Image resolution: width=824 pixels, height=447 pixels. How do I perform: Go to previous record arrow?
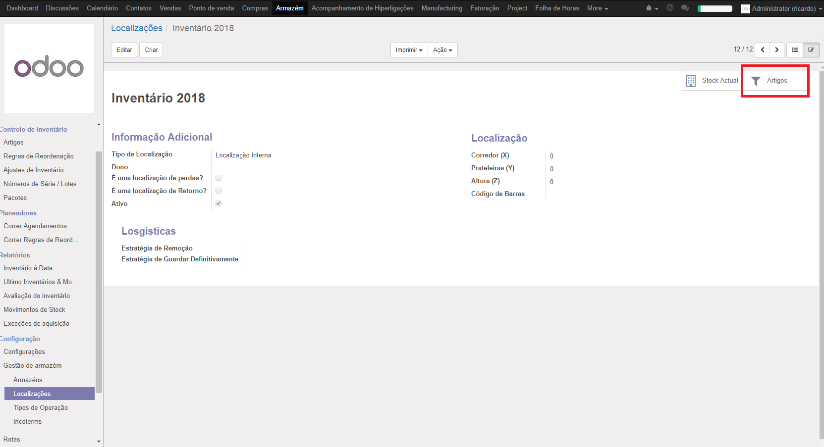[763, 50]
